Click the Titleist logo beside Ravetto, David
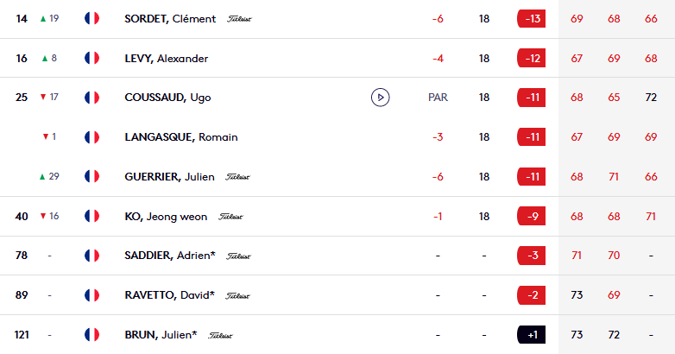Viewport: 675px width, 354px height. point(237,296)
